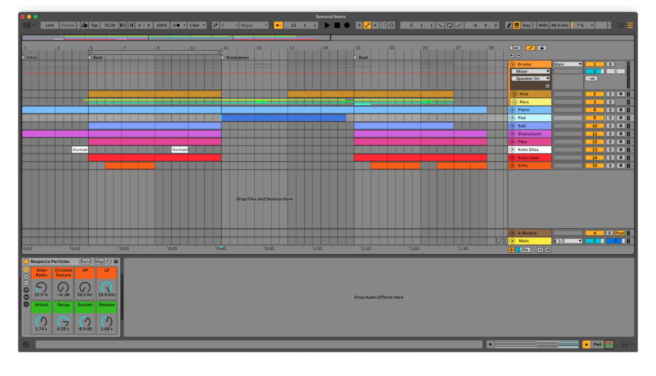Click the Rand button on Respecta Particles
The height and width of the screenshot is (376, 656).
(x=86, y=262)
